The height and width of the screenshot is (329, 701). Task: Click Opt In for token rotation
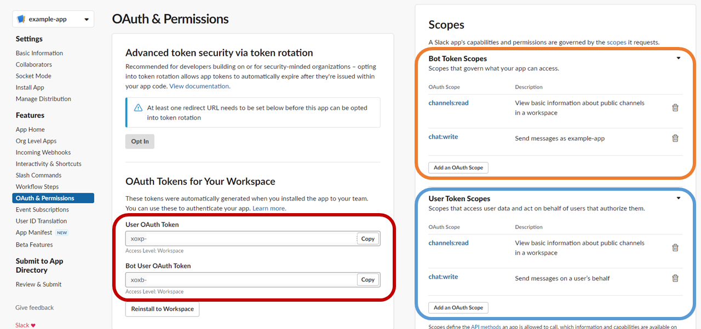click(x=140, y=141)
